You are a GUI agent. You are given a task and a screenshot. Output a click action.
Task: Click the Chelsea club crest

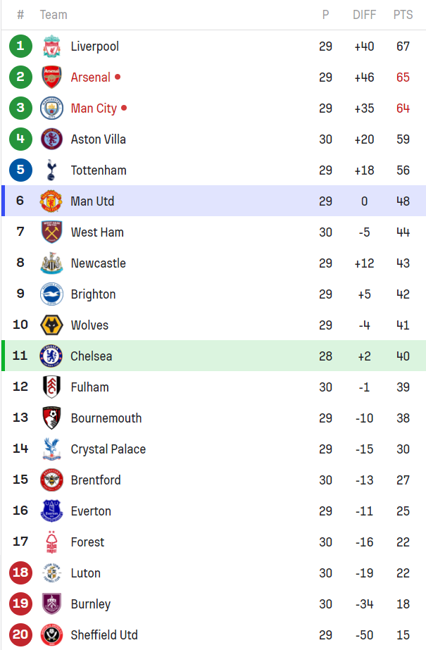coord(51,356)
